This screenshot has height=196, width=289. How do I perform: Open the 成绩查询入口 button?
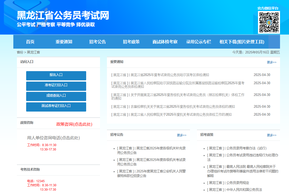(56, 96)
